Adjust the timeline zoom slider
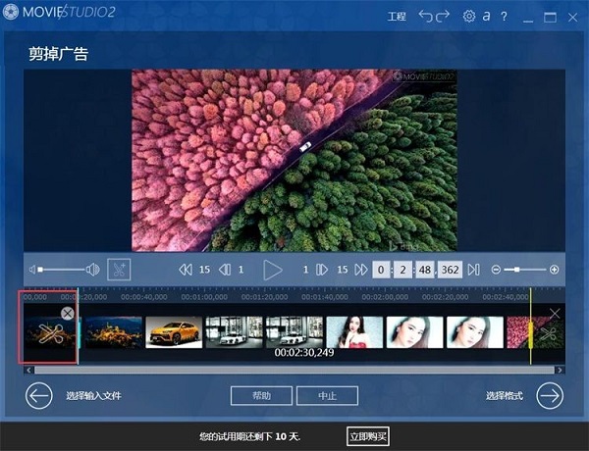589x451 pixels. [x=525, y=270]
